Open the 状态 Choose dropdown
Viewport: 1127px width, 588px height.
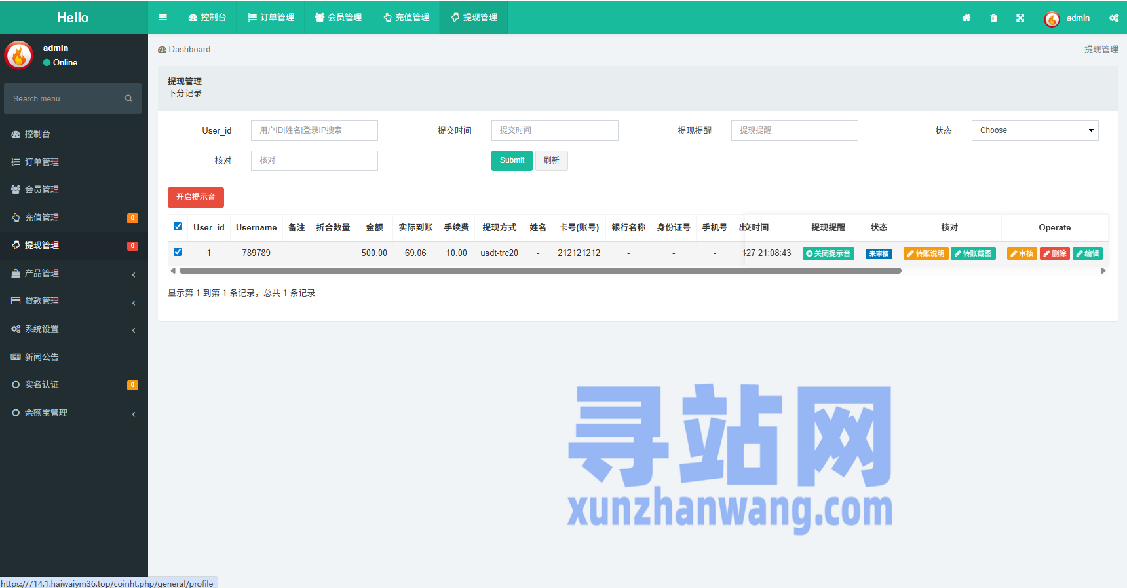click(1035, 130)
